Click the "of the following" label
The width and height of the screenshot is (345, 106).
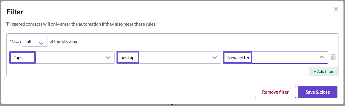click(63, 41)
